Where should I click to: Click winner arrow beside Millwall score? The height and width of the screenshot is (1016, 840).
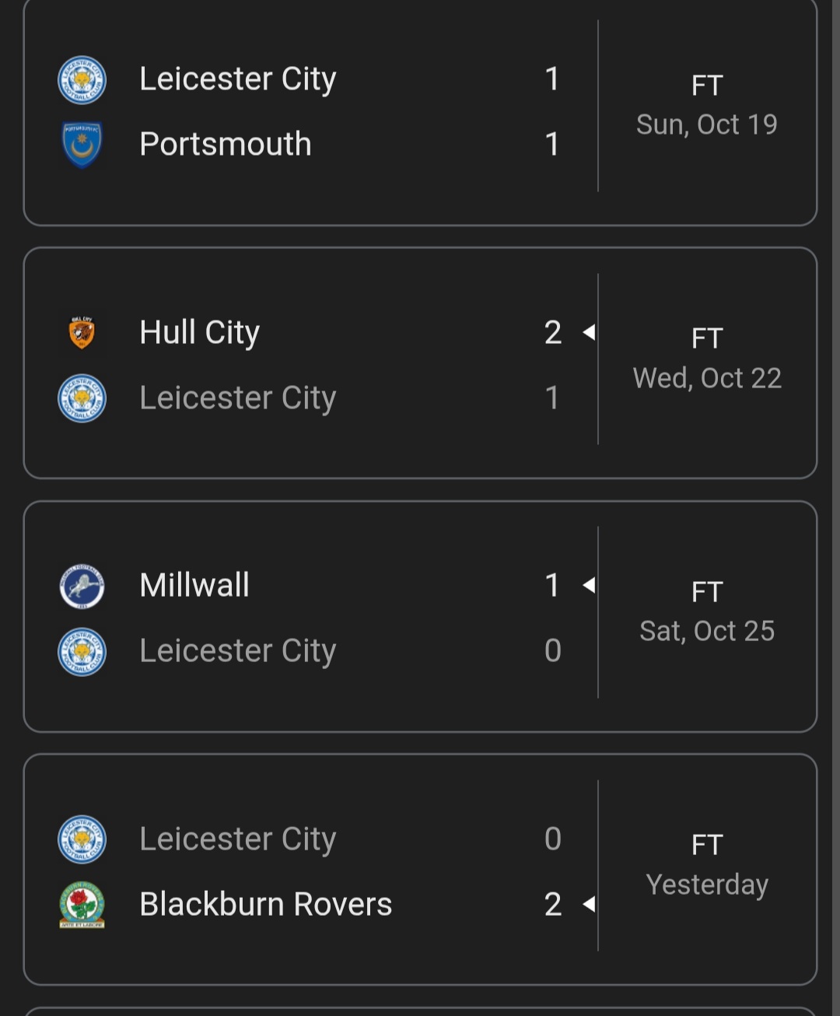coord(589,585)
